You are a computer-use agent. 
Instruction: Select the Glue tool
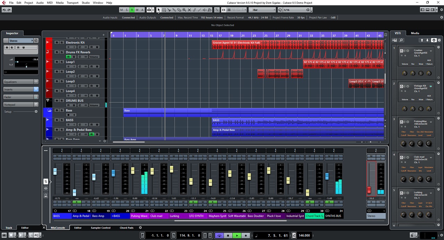click(174, 10)
